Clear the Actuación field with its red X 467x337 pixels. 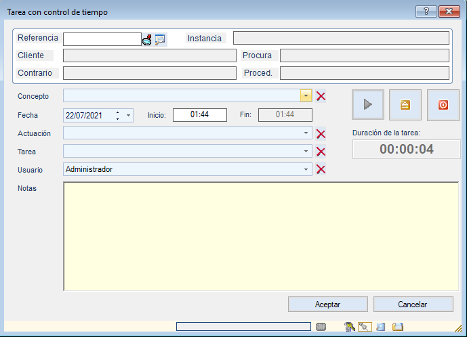point(321,134)
